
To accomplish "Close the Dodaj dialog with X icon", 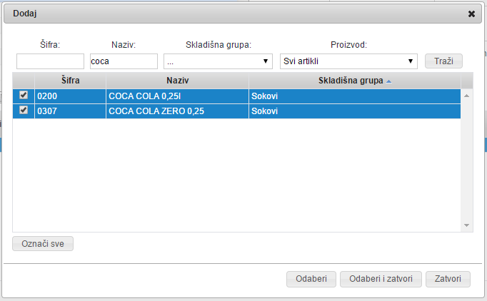I will [471, 14].
